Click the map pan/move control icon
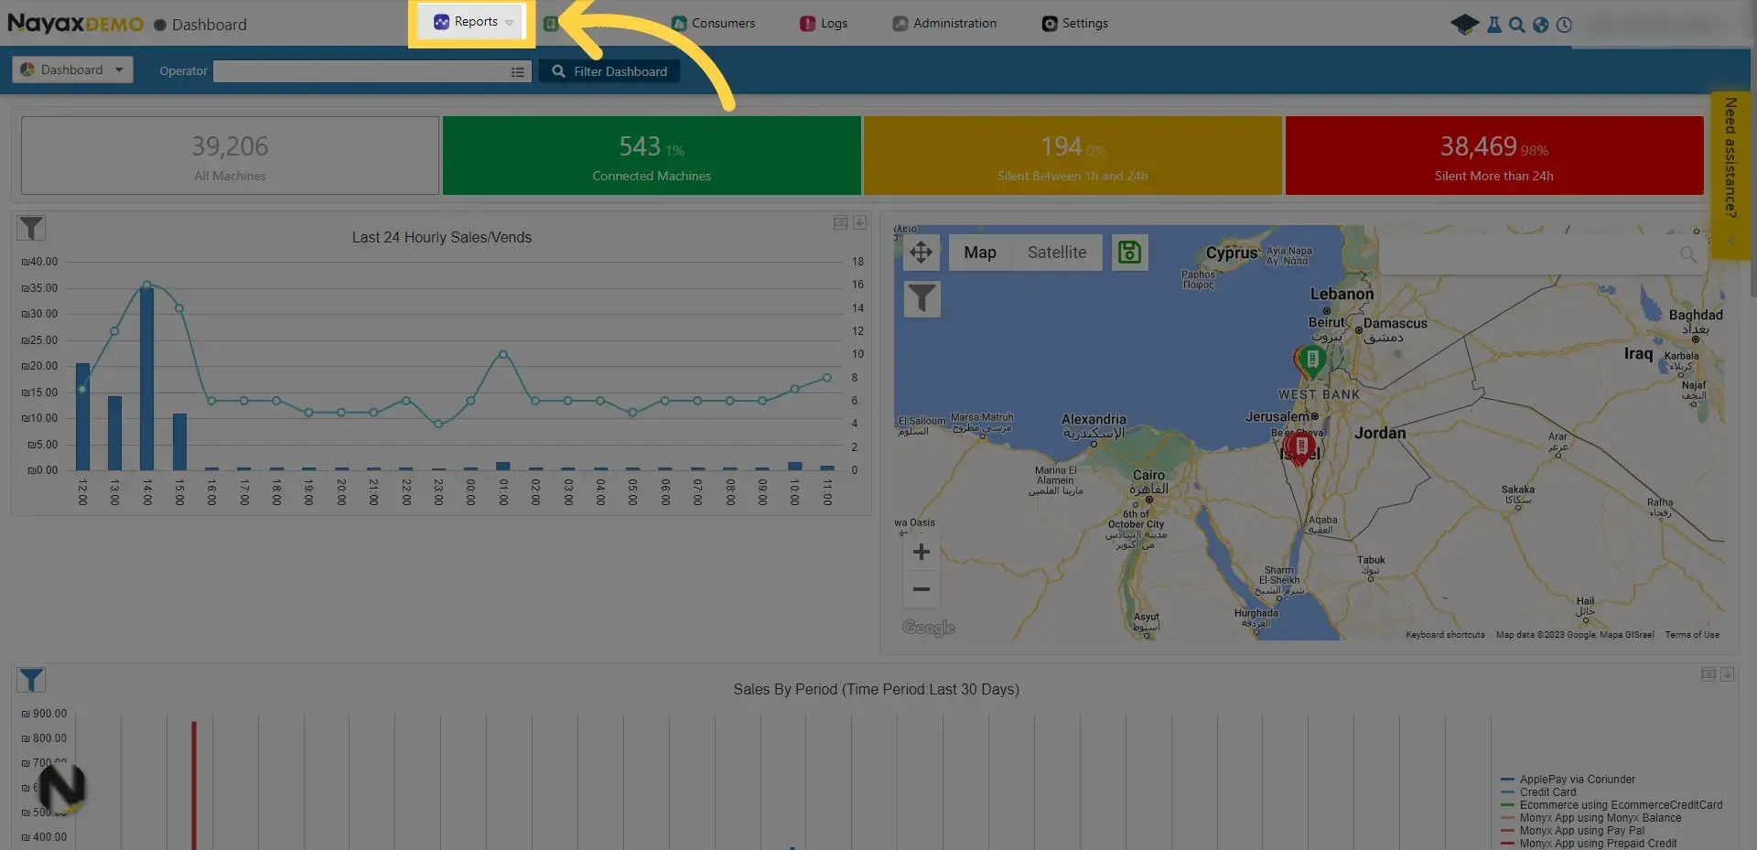 (922, 252)
